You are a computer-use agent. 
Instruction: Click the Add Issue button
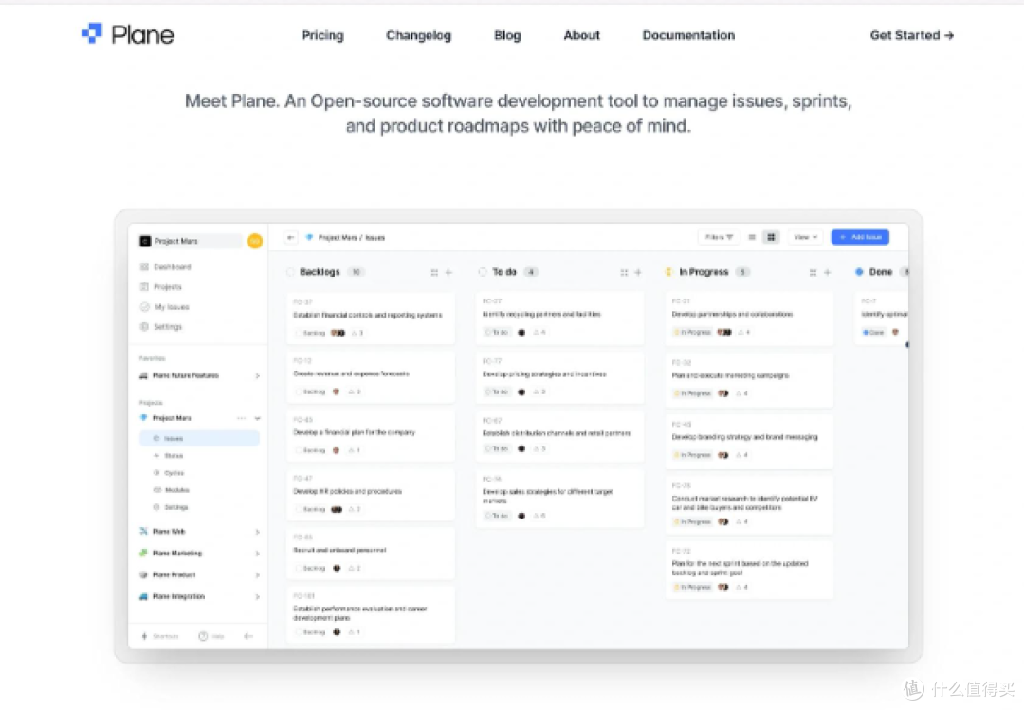pos(860,237)
